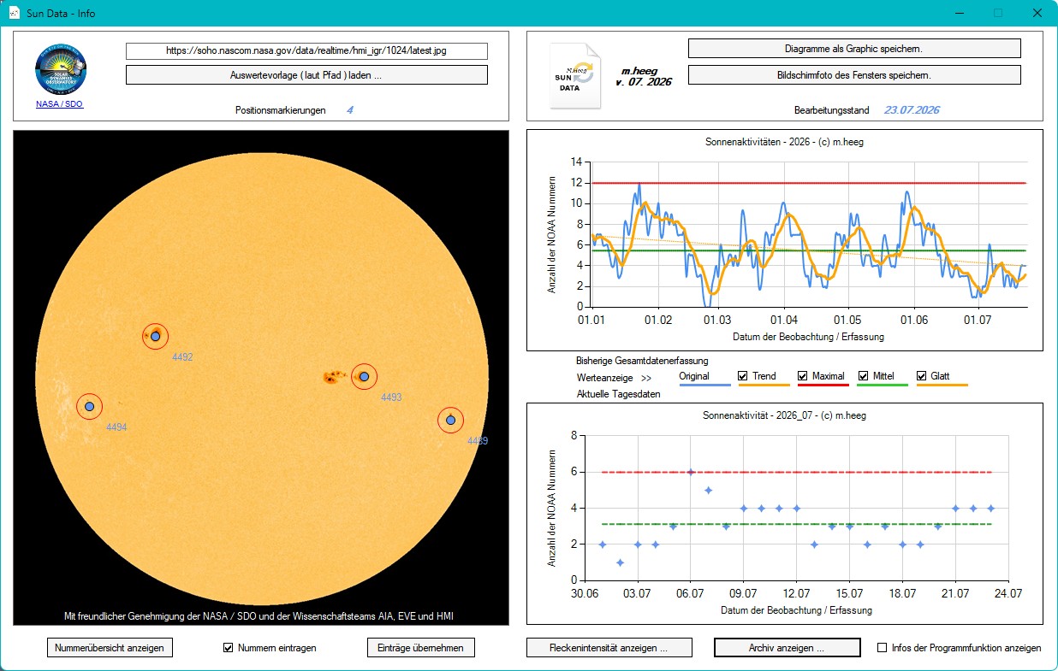Viewport: 1058px width, 671px height.
Task: Click Nummerübersicht anzeigen button
Action: coord(110,648)
